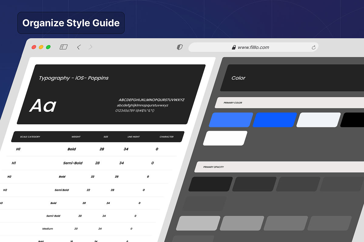Click the H1 label in the Bold row

click(18, 149)
